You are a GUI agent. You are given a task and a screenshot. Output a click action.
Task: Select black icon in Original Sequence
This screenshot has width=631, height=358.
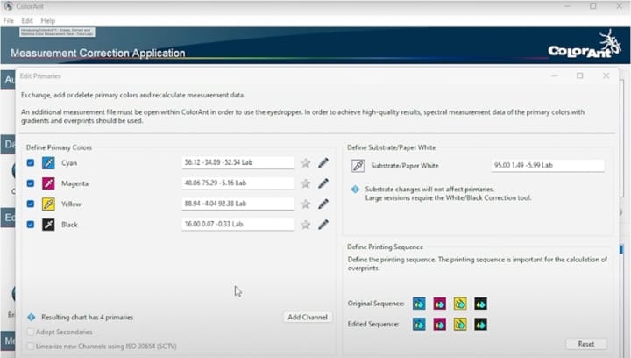[x=480, y=304]
